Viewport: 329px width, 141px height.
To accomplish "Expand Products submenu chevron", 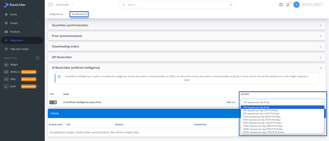I will tap(38, 32).
